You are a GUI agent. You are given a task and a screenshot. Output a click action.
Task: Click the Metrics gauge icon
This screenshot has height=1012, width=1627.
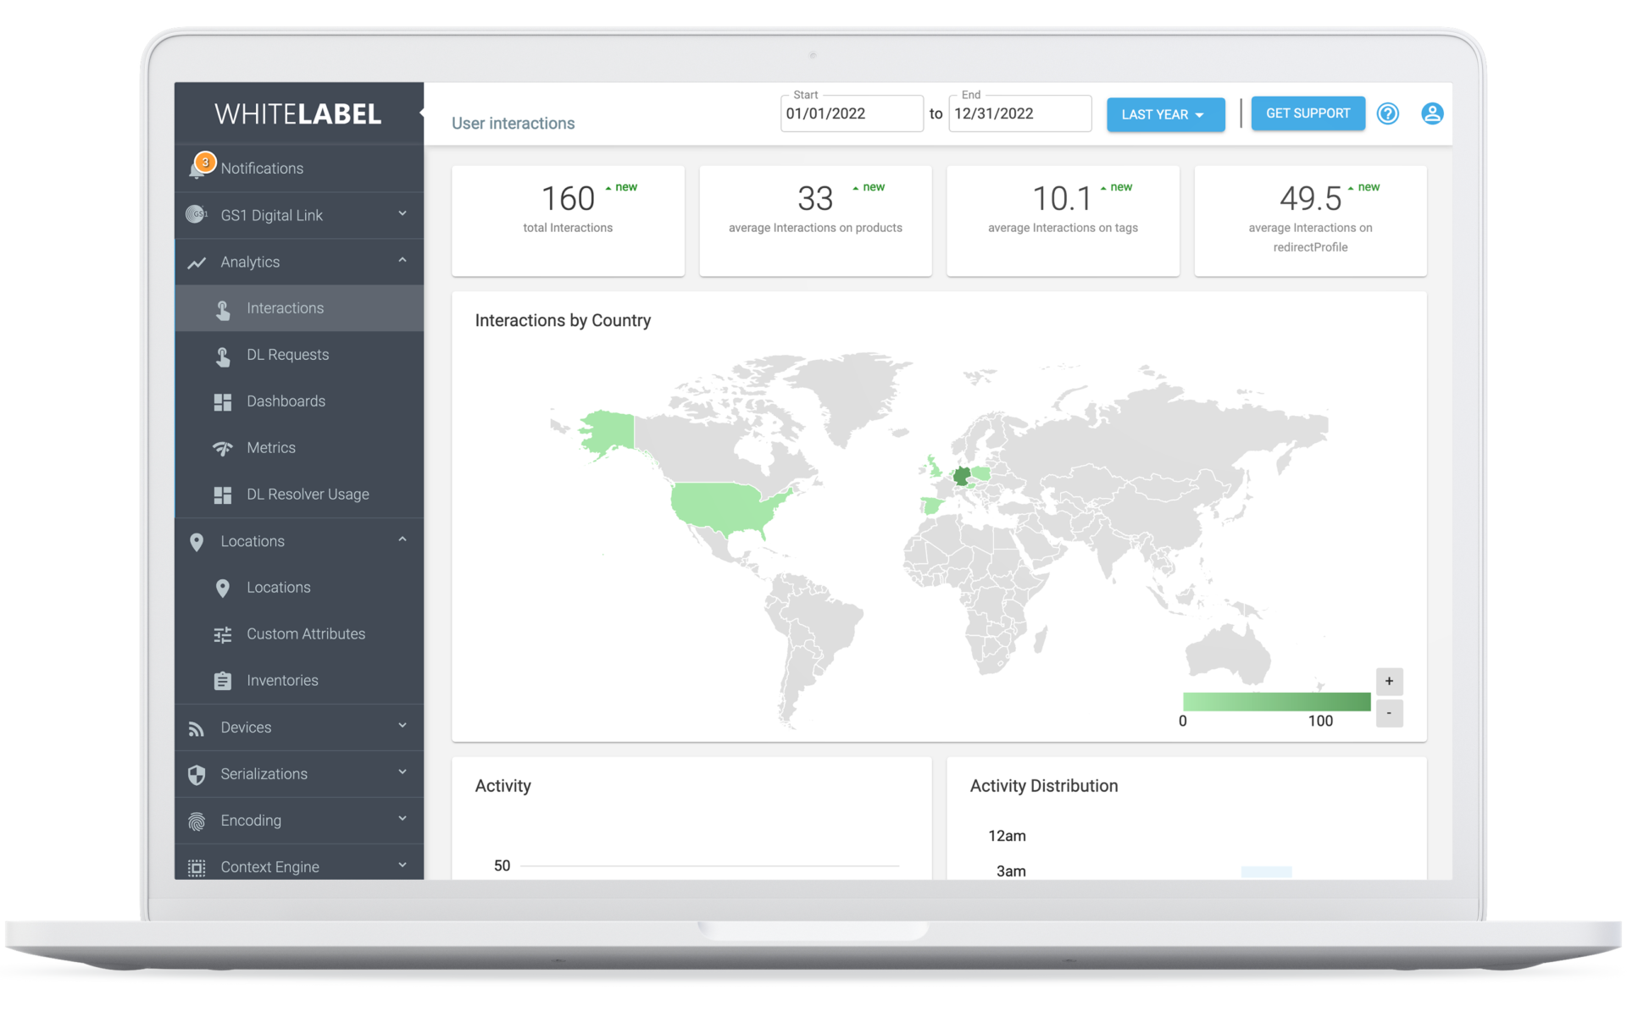223,448
